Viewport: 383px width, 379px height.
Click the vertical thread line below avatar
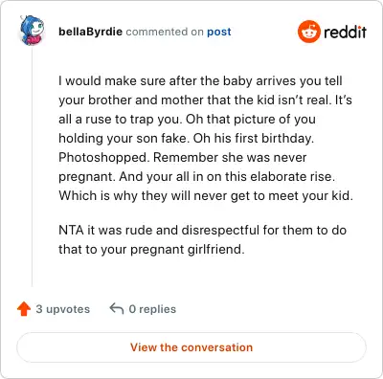32,167
